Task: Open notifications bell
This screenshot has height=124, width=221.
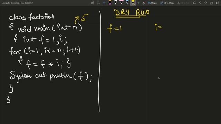Action: click(x=194, y=3)
